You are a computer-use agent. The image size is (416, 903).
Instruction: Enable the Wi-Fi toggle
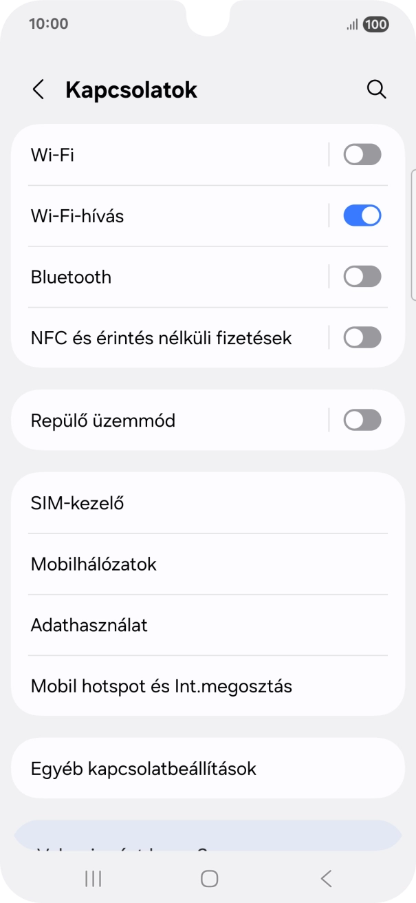(x=362, y=154)
